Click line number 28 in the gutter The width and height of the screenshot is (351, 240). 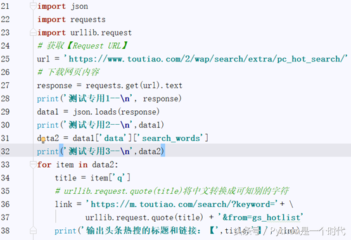pos(5,99)
